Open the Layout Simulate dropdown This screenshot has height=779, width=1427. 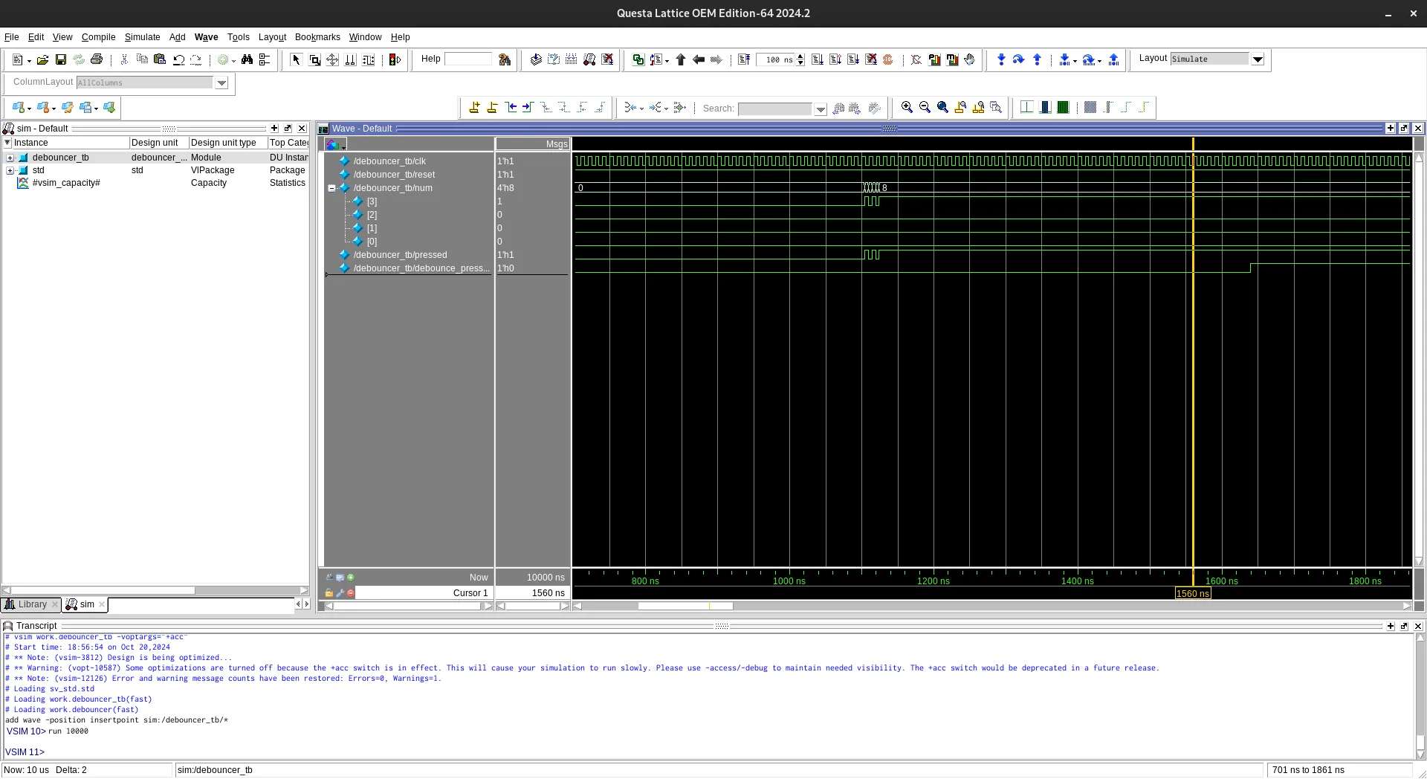(x=1258, y=59)
